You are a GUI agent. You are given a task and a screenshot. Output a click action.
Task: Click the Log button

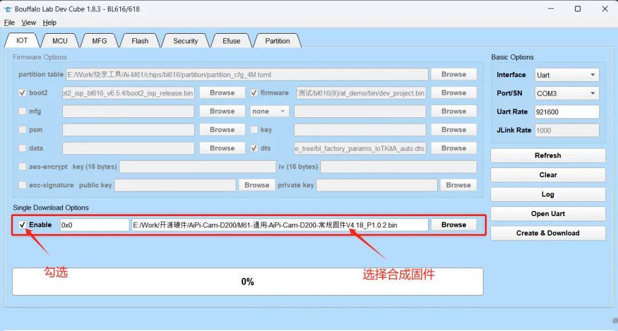[x=548, y=194]
